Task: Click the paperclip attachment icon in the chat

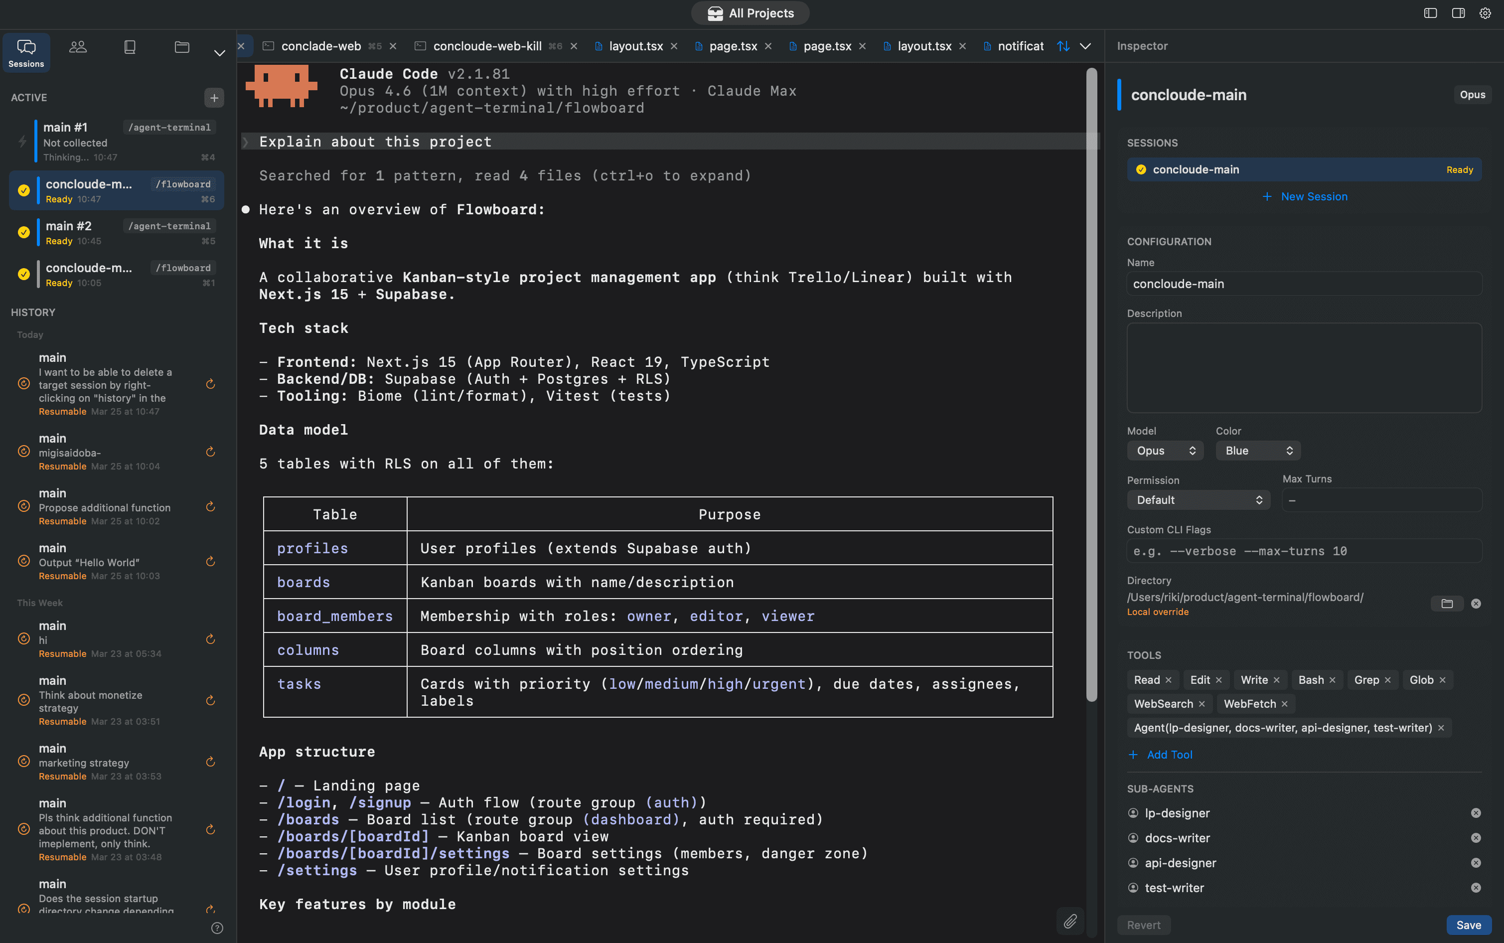Action: (x=1070, y=921)
